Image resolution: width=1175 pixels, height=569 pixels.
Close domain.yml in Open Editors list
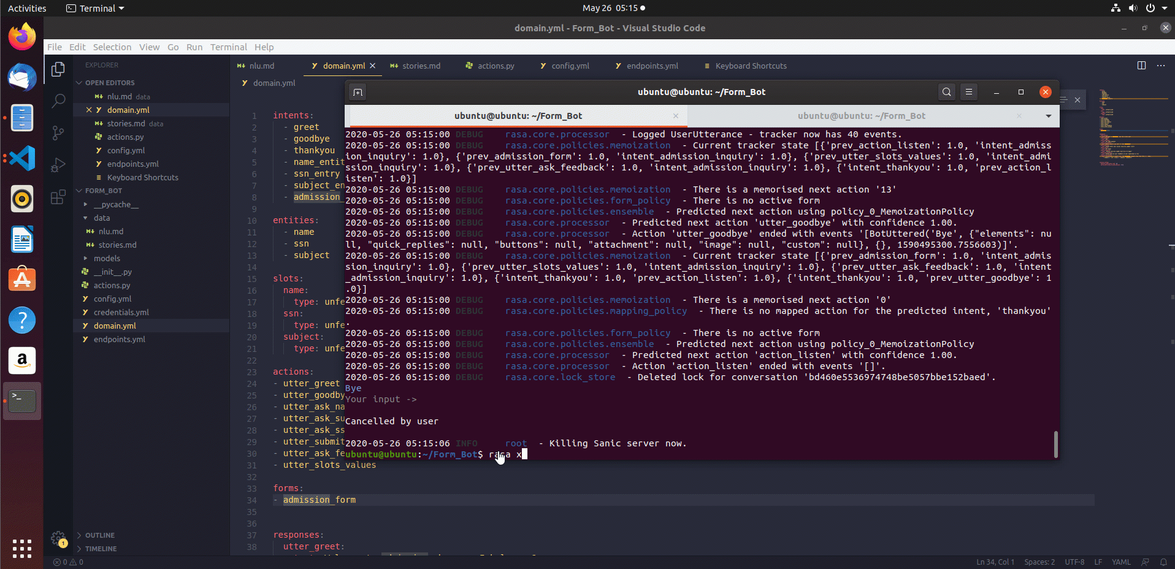pos(89,110)
